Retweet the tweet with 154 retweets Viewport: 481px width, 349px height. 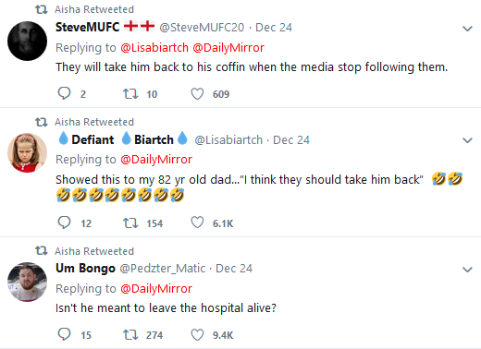click(x=130, y=223)
